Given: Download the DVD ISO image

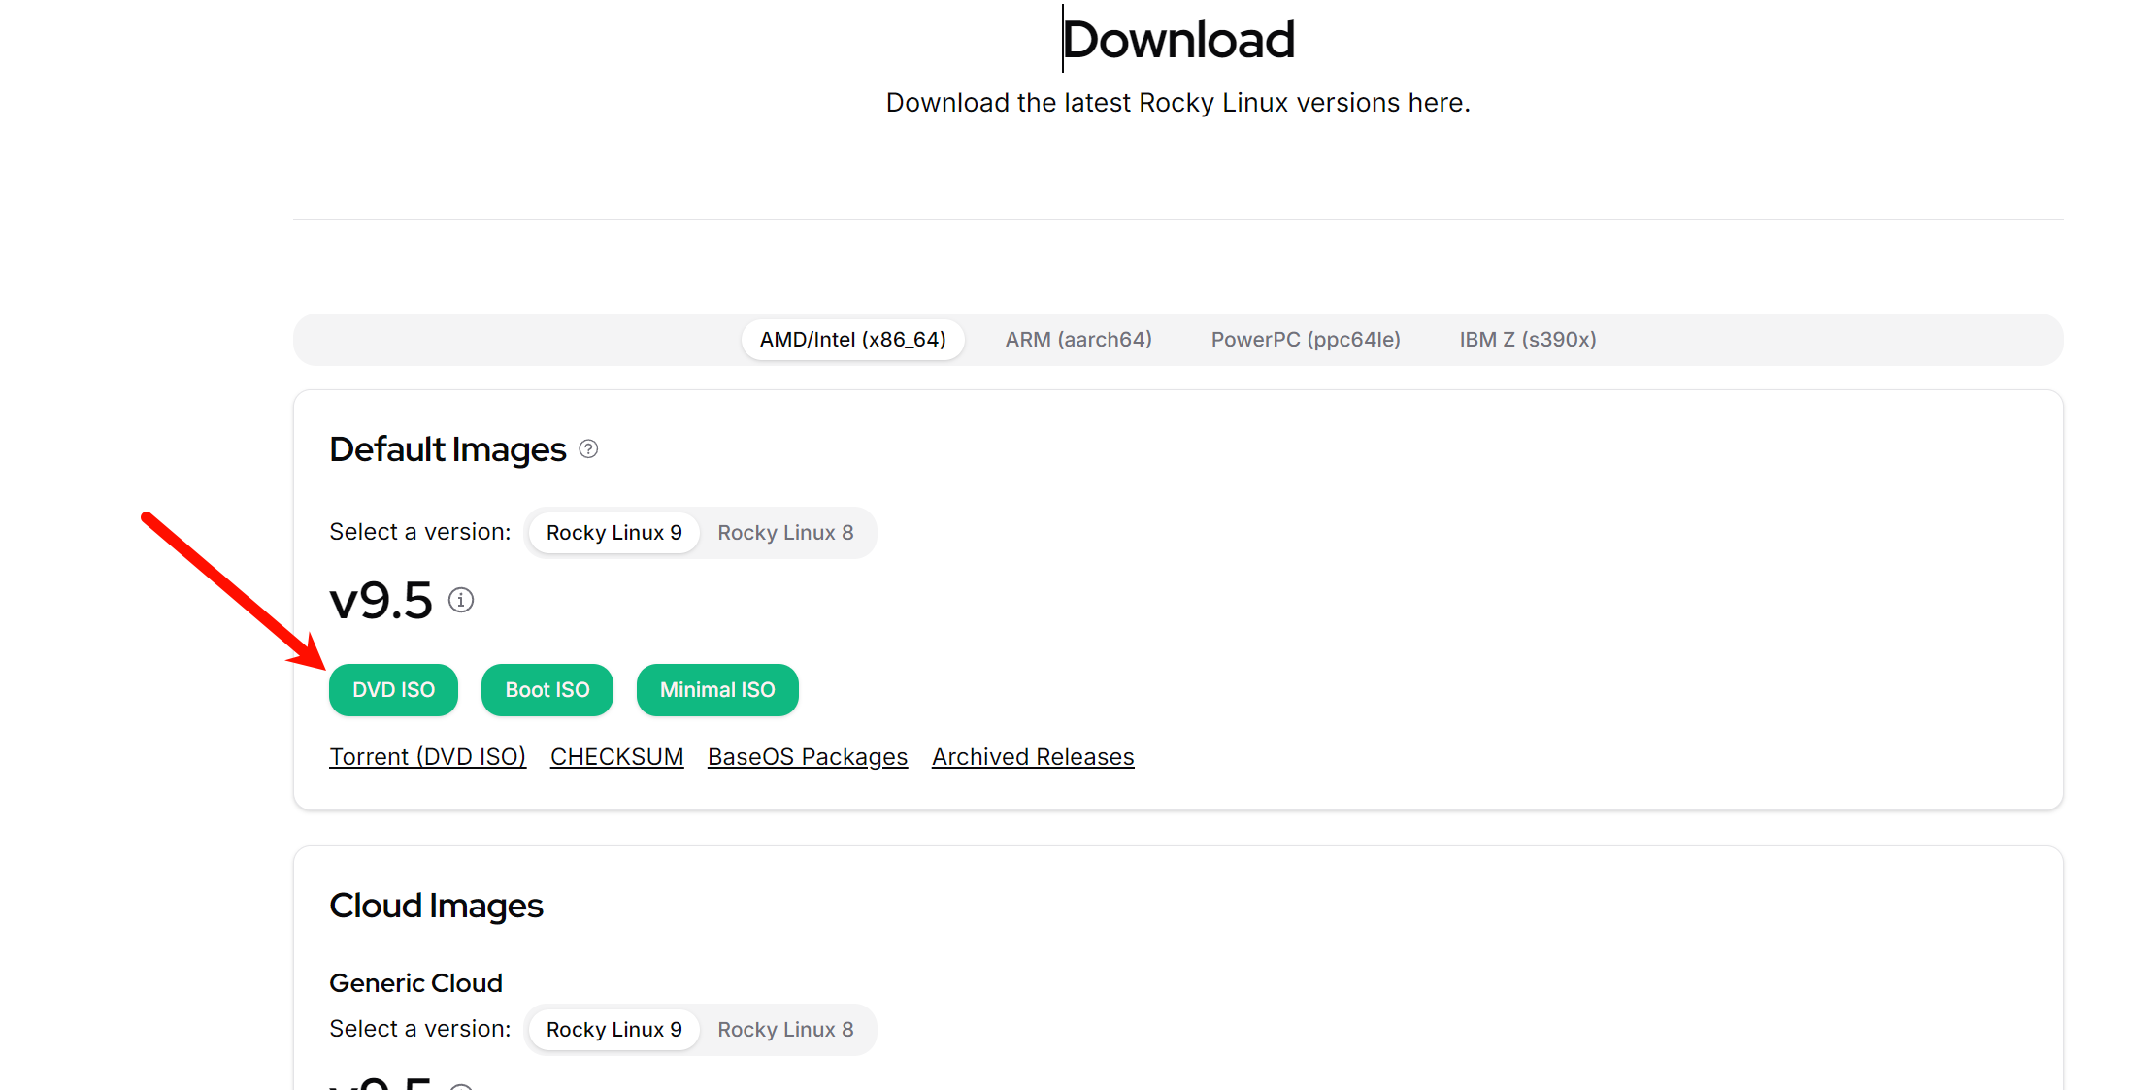Looking at the screenshot, I should click(x=393, y=690).
